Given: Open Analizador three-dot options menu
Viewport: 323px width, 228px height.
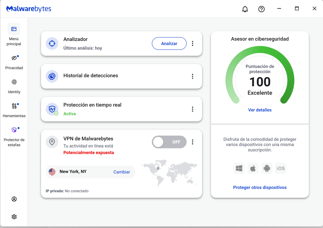Looking at the screenshot, I should (192, 43).
